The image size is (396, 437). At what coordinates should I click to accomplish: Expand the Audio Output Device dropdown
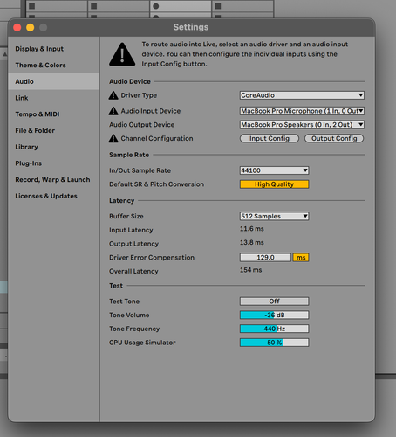tap(302, 125)
